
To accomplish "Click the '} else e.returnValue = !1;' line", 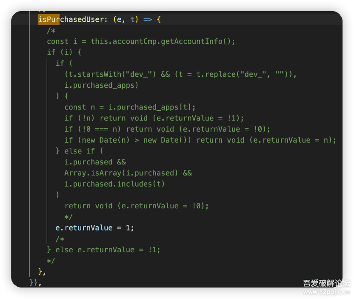I will click(104, 250).
